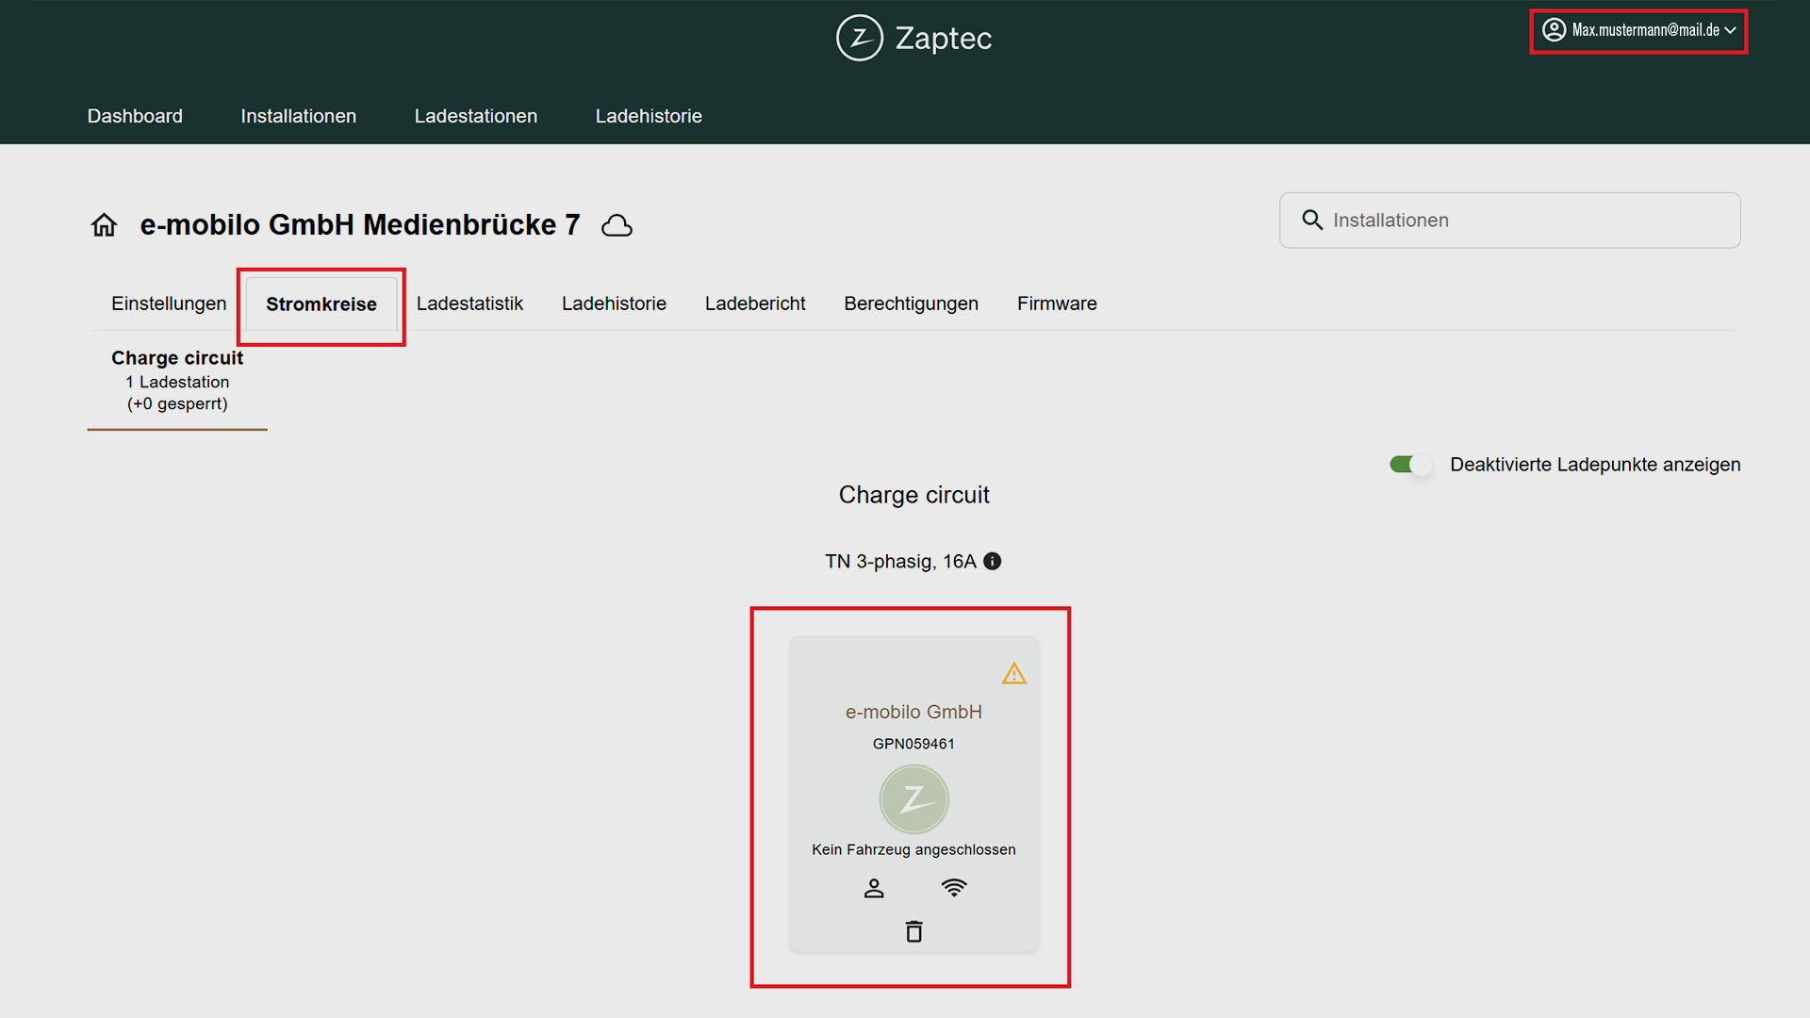Viewport: 1810px width, 1018px height.
Task: Click the Charge circuit heading above the card
Action: pos(913,495)
